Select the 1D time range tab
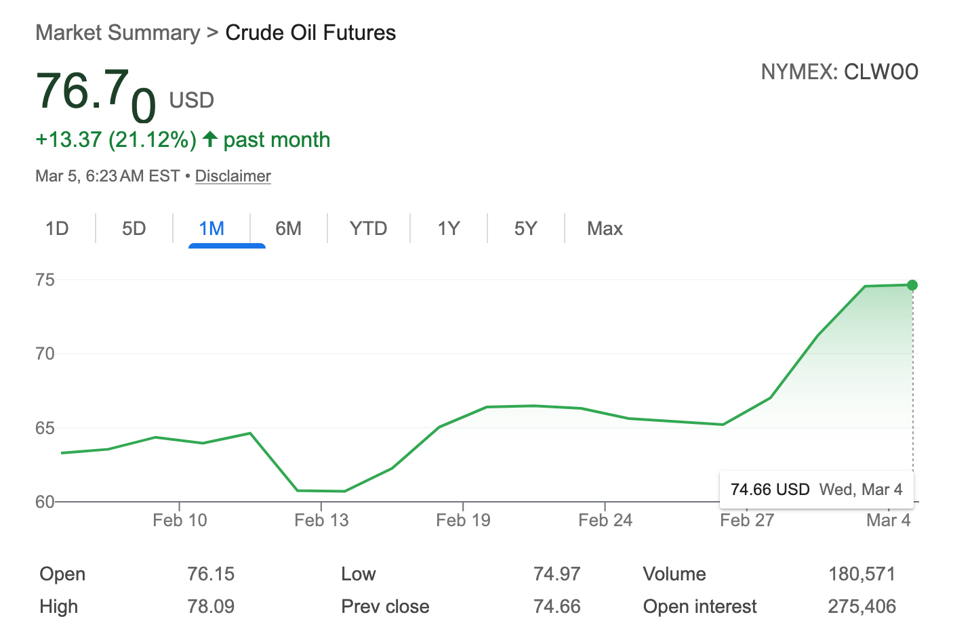 57,228
